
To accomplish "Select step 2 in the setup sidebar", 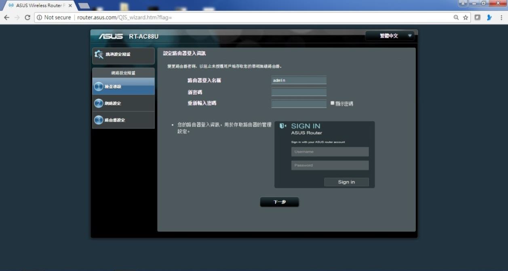I will click(x=123, y=103).
